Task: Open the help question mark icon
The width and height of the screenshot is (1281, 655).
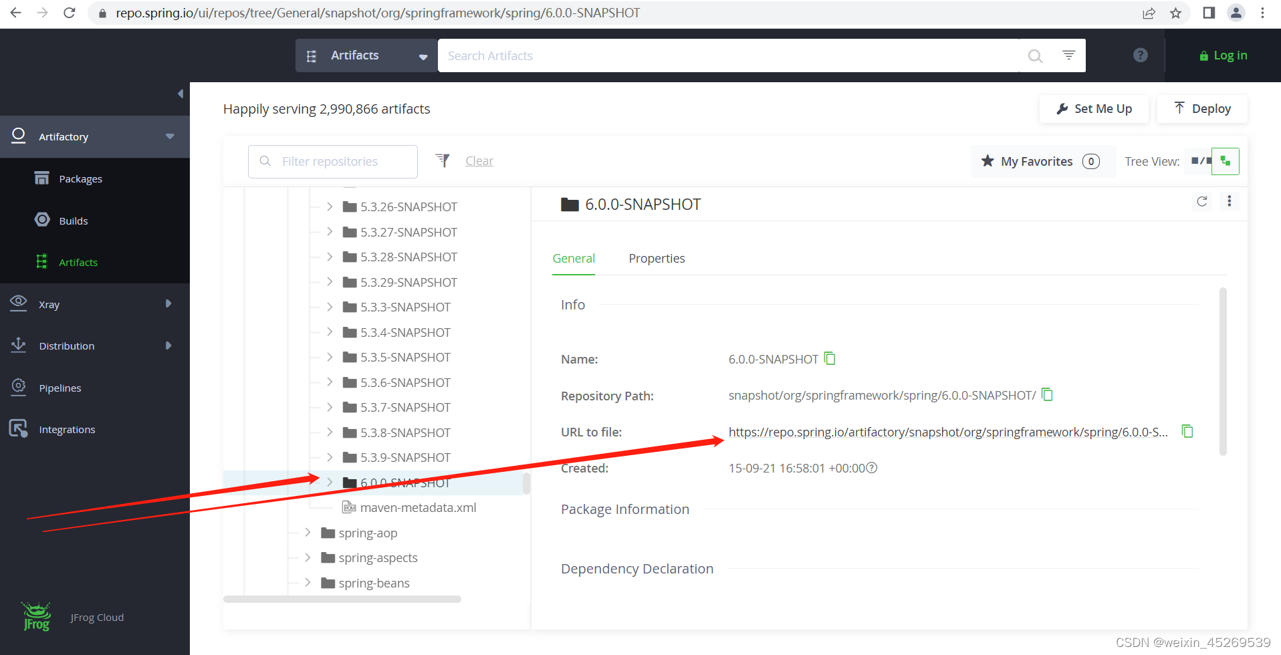Action: pyautogui.click(x=1141, y=55)
